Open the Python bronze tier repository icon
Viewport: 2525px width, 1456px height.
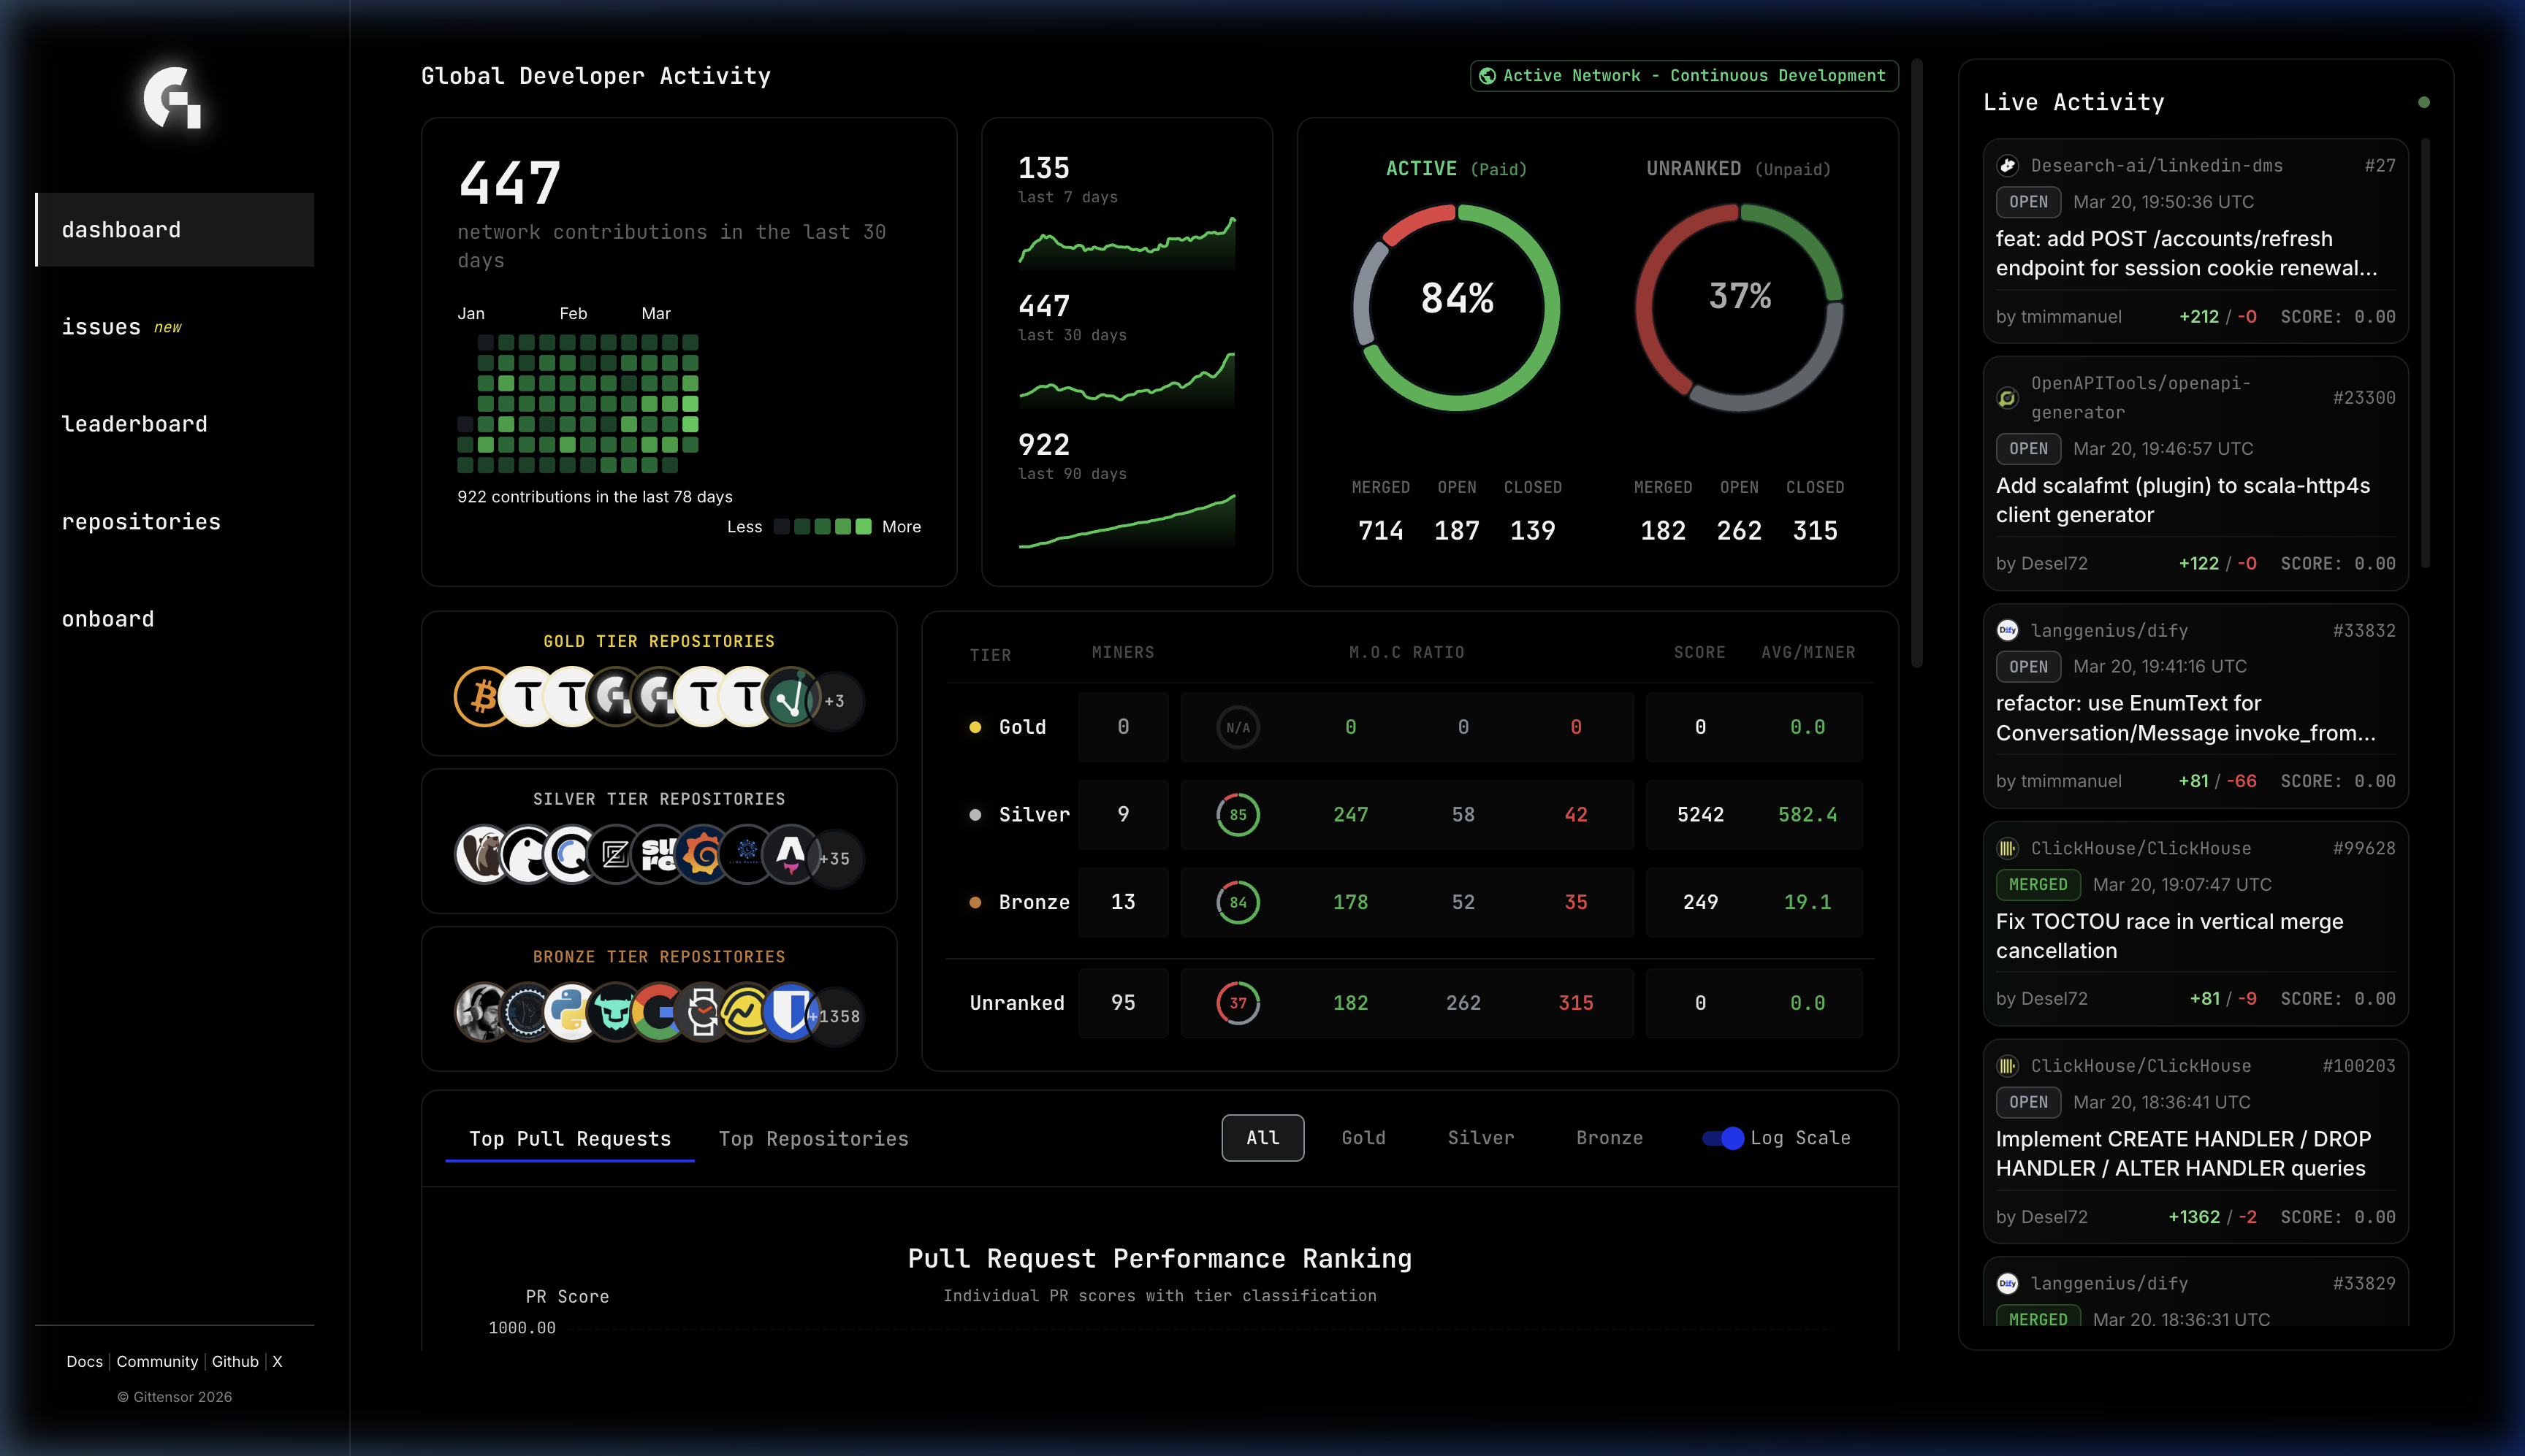(570, 1013)
